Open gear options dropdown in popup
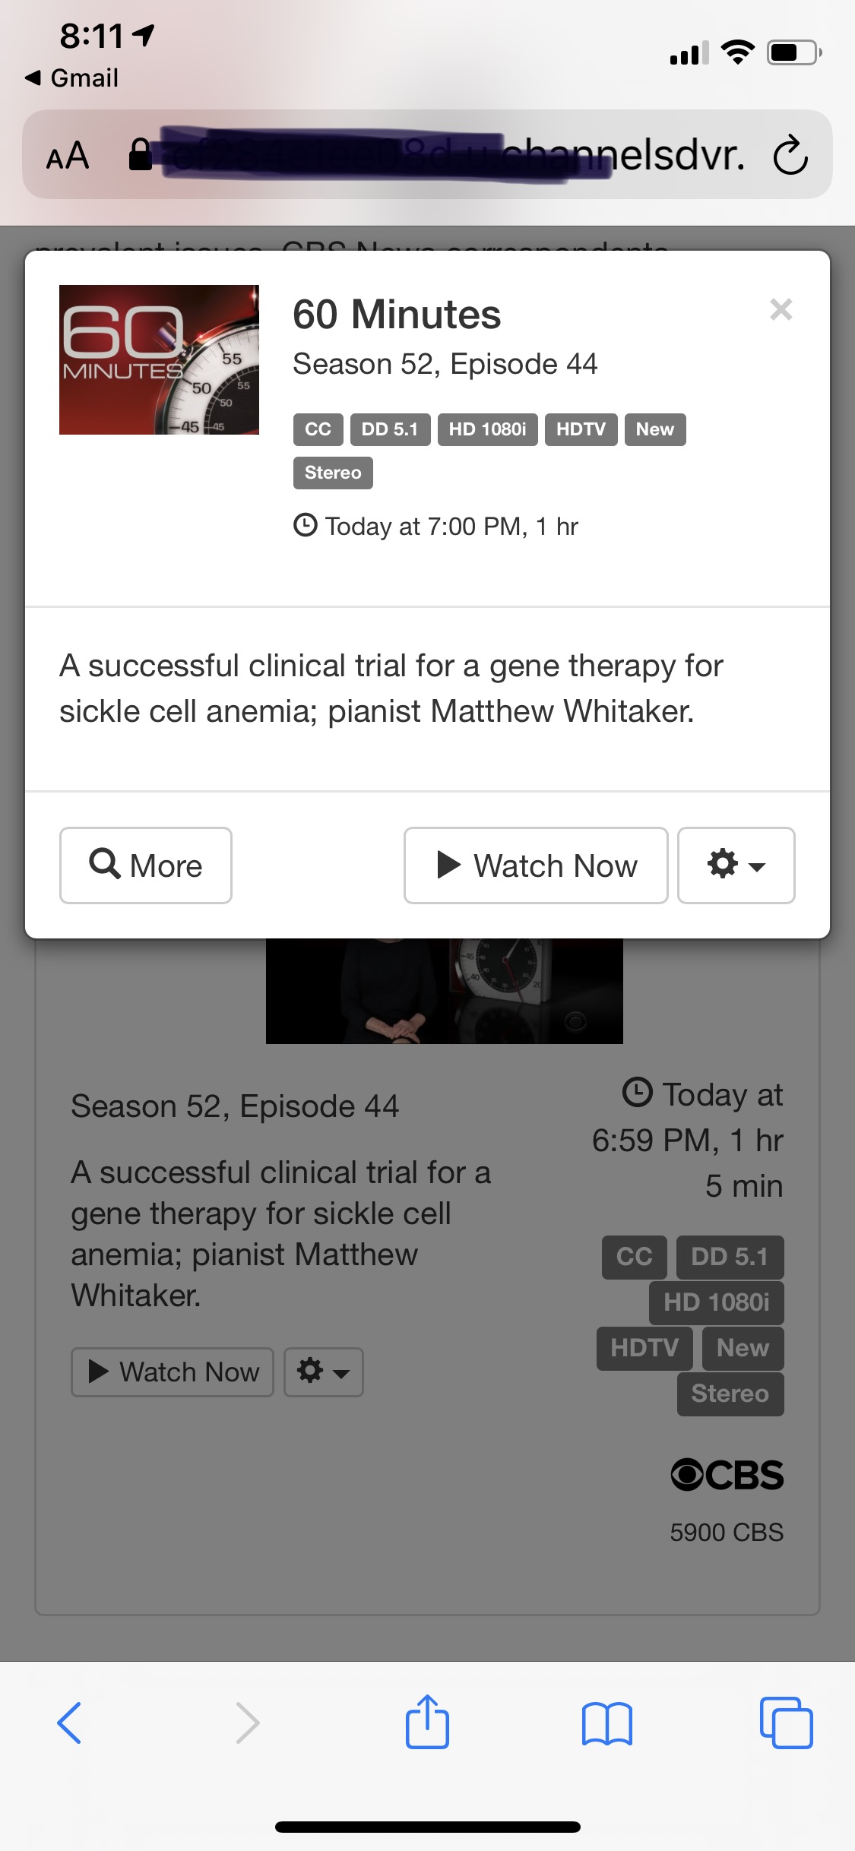 [736, 865]
